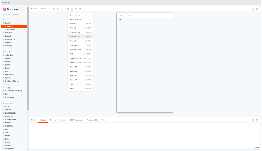Image resolution: width=262 pixels, height=151 pixels.
Task: Clear the actions log
Action: tap(256, 148)
